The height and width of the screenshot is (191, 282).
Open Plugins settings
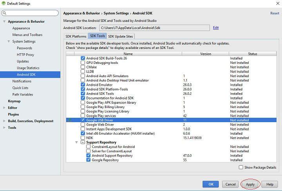click(x=13, y=114)
